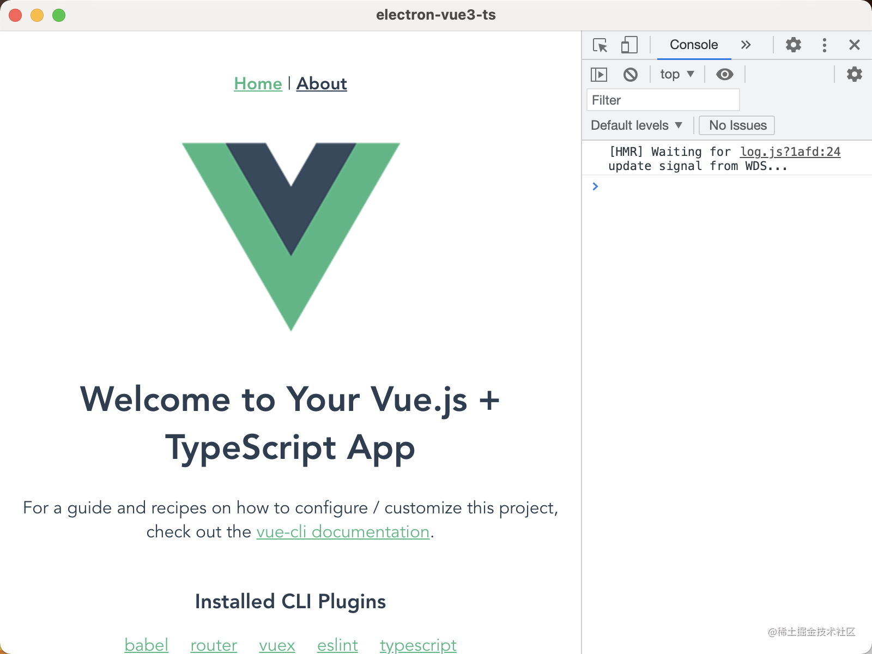This screenshot has height=654, width=872.
Task: Click into the console Filter field
Action: click(663, 100)
